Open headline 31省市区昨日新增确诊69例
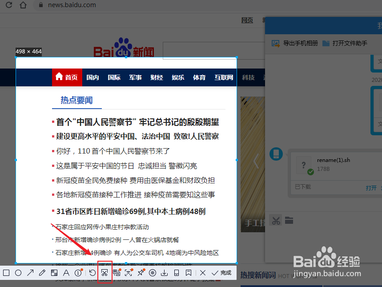 (x=131, y=211)
